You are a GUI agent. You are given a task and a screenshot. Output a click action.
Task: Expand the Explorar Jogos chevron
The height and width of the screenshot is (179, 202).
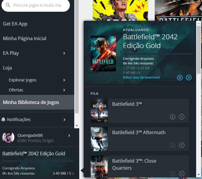tap(64, 80)
